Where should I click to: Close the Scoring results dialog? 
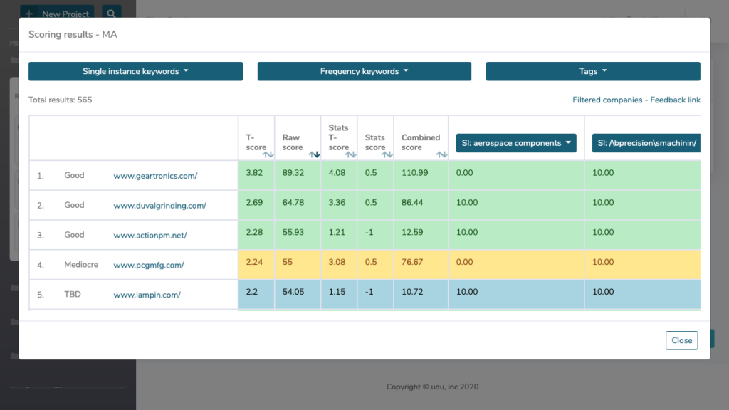click(681, 340)
